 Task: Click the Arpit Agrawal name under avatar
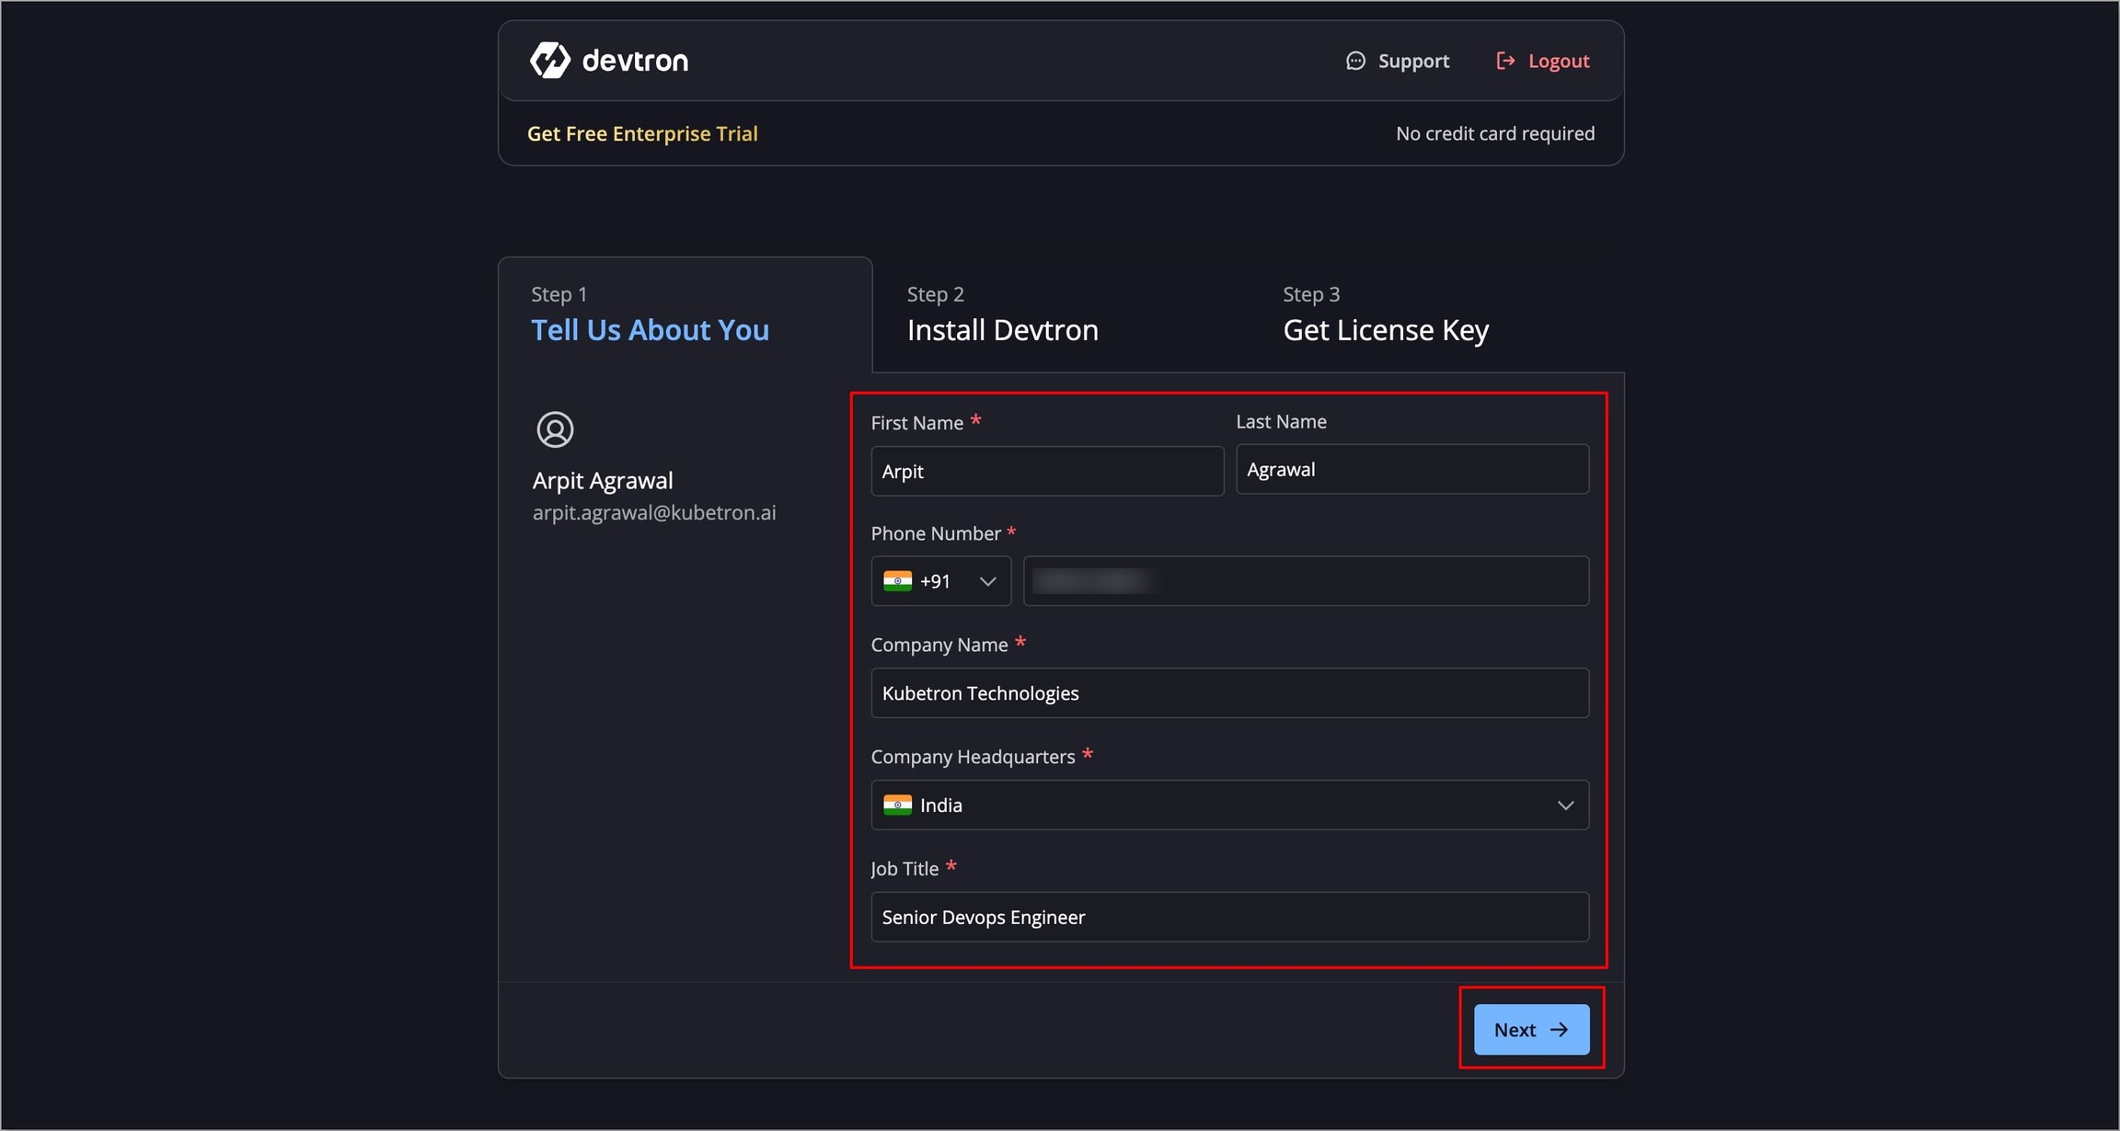click(603, 480)
